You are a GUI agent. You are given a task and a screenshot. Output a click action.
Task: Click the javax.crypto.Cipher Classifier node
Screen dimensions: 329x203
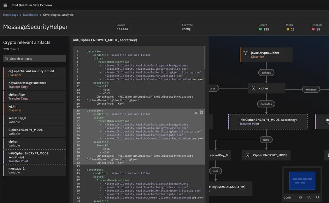tap(266, 55)
